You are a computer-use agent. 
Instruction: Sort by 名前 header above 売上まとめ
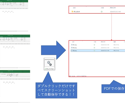point(74,8)
